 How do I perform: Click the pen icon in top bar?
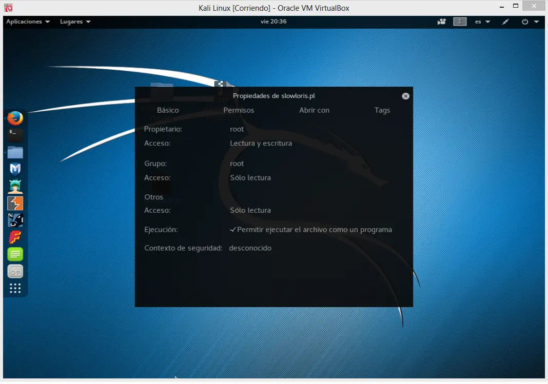coord(505,22)
